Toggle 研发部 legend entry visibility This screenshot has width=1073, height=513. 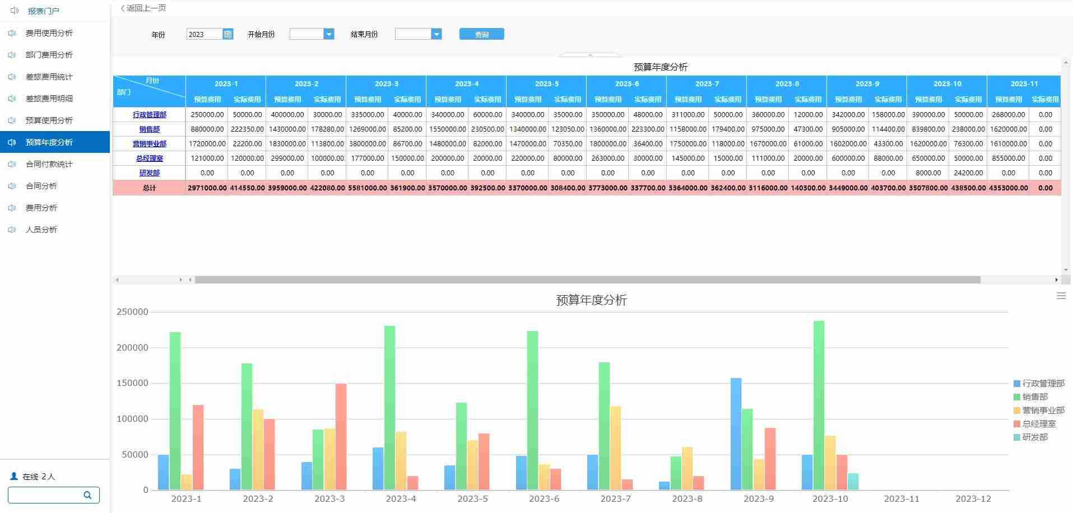coord(1030,437)
